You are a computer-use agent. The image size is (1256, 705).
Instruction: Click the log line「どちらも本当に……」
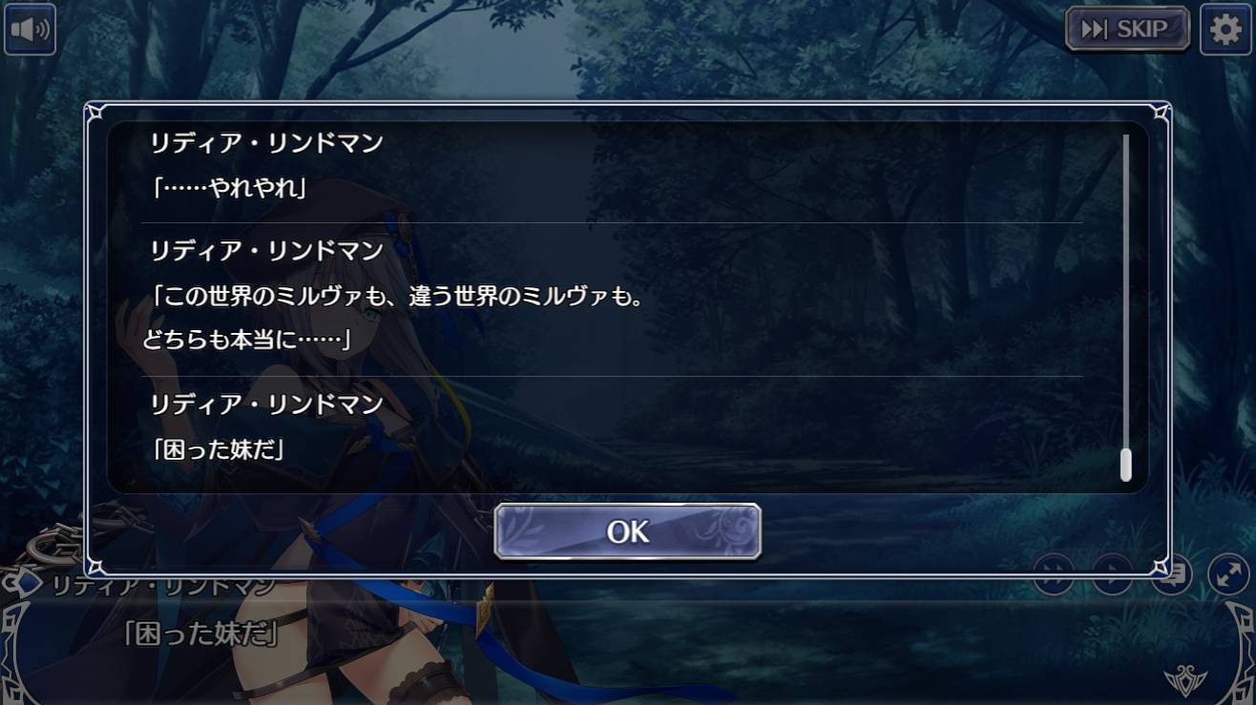[247, 339]
